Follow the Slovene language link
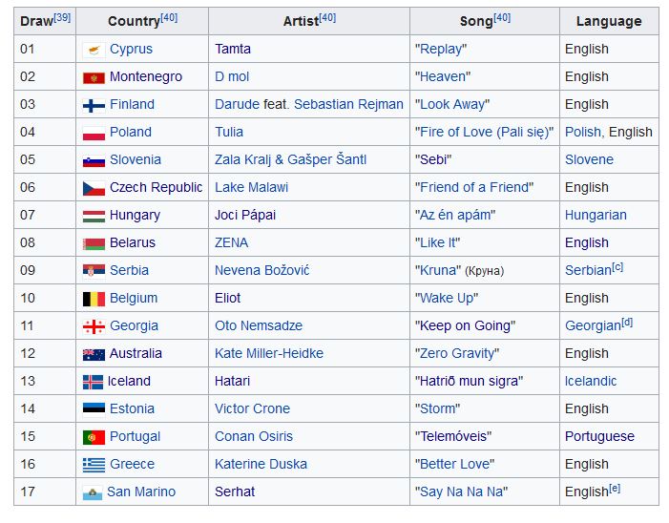 point(589,159)
